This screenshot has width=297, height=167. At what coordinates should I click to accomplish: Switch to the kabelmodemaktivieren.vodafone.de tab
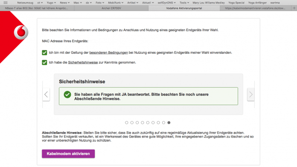pos(255,8)
